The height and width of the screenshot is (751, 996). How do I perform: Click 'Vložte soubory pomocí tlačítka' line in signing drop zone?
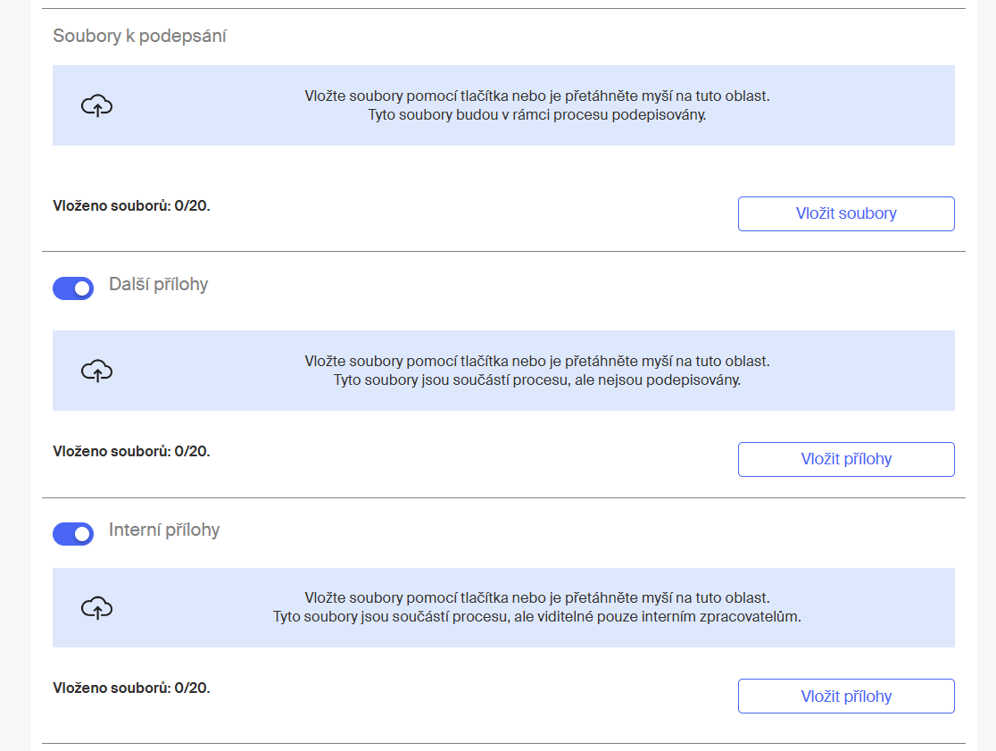[537, 96]
